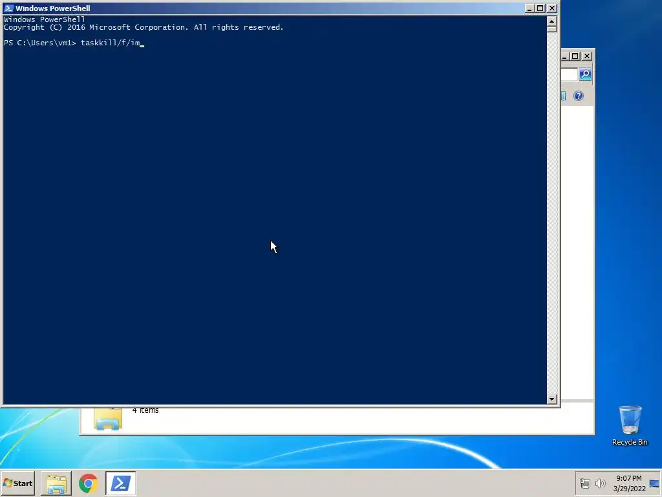The image size is (662, 497).
Task: Open Explorer window help icon
Action: pos(579,96)
